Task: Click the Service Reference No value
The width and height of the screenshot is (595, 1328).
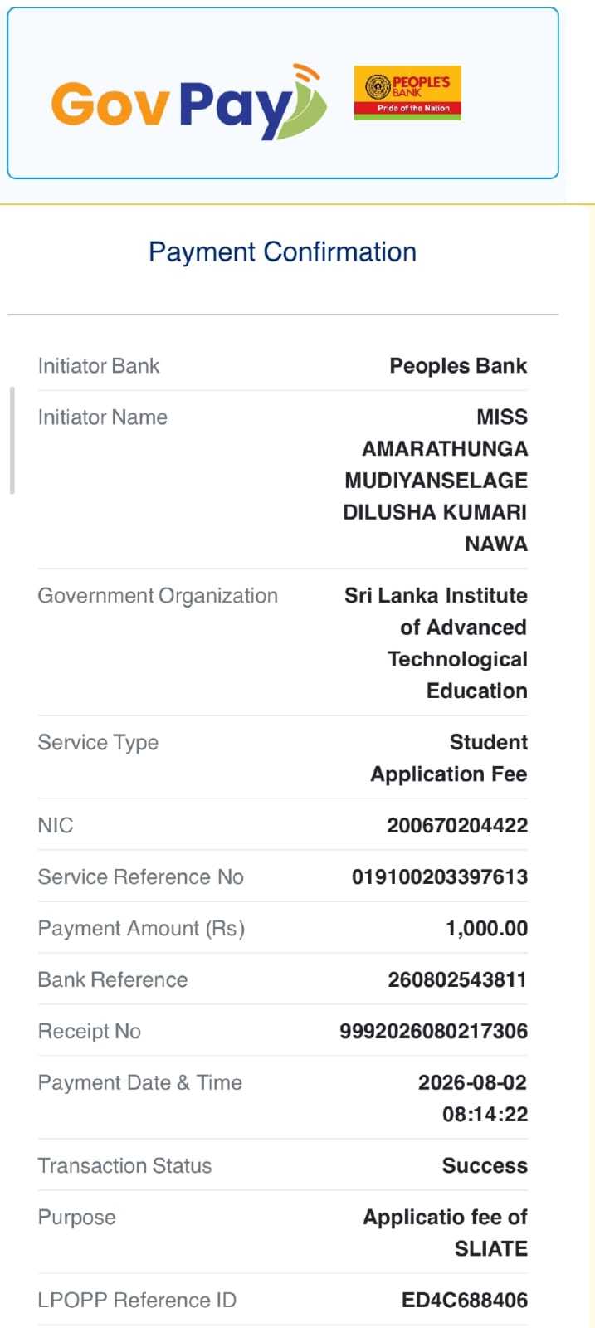Action: 440,877
